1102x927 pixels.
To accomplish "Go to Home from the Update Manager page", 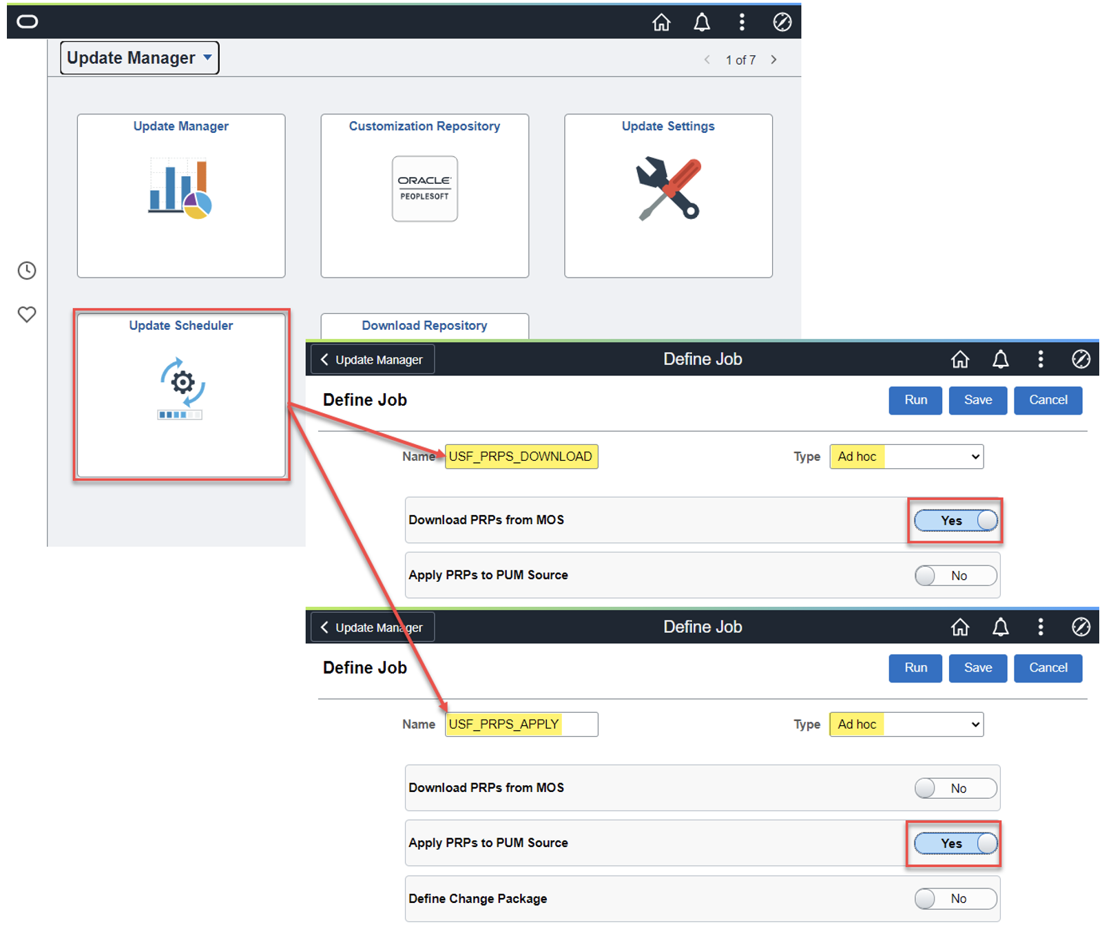I will click(x=661, y=23).
